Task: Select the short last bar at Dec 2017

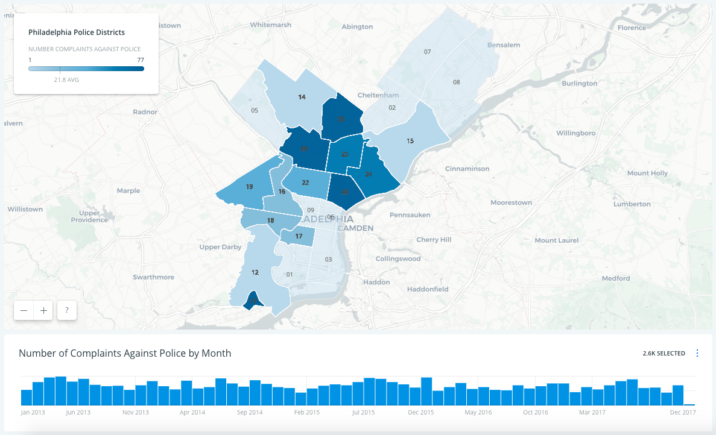Action: [x=689, y=404]
